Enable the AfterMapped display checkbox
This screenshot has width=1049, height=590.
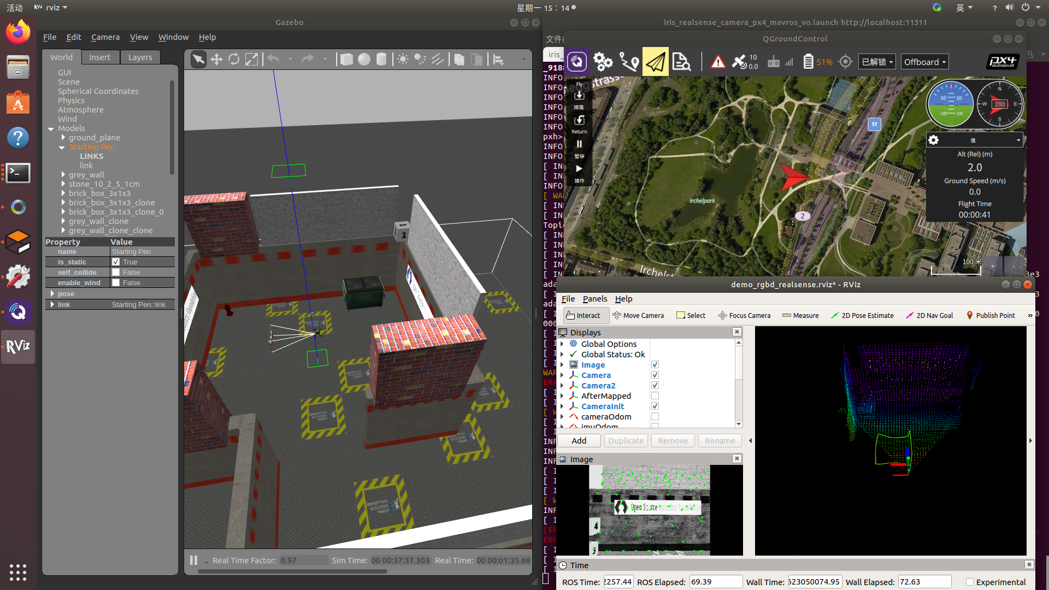click(x=655, y=396)
